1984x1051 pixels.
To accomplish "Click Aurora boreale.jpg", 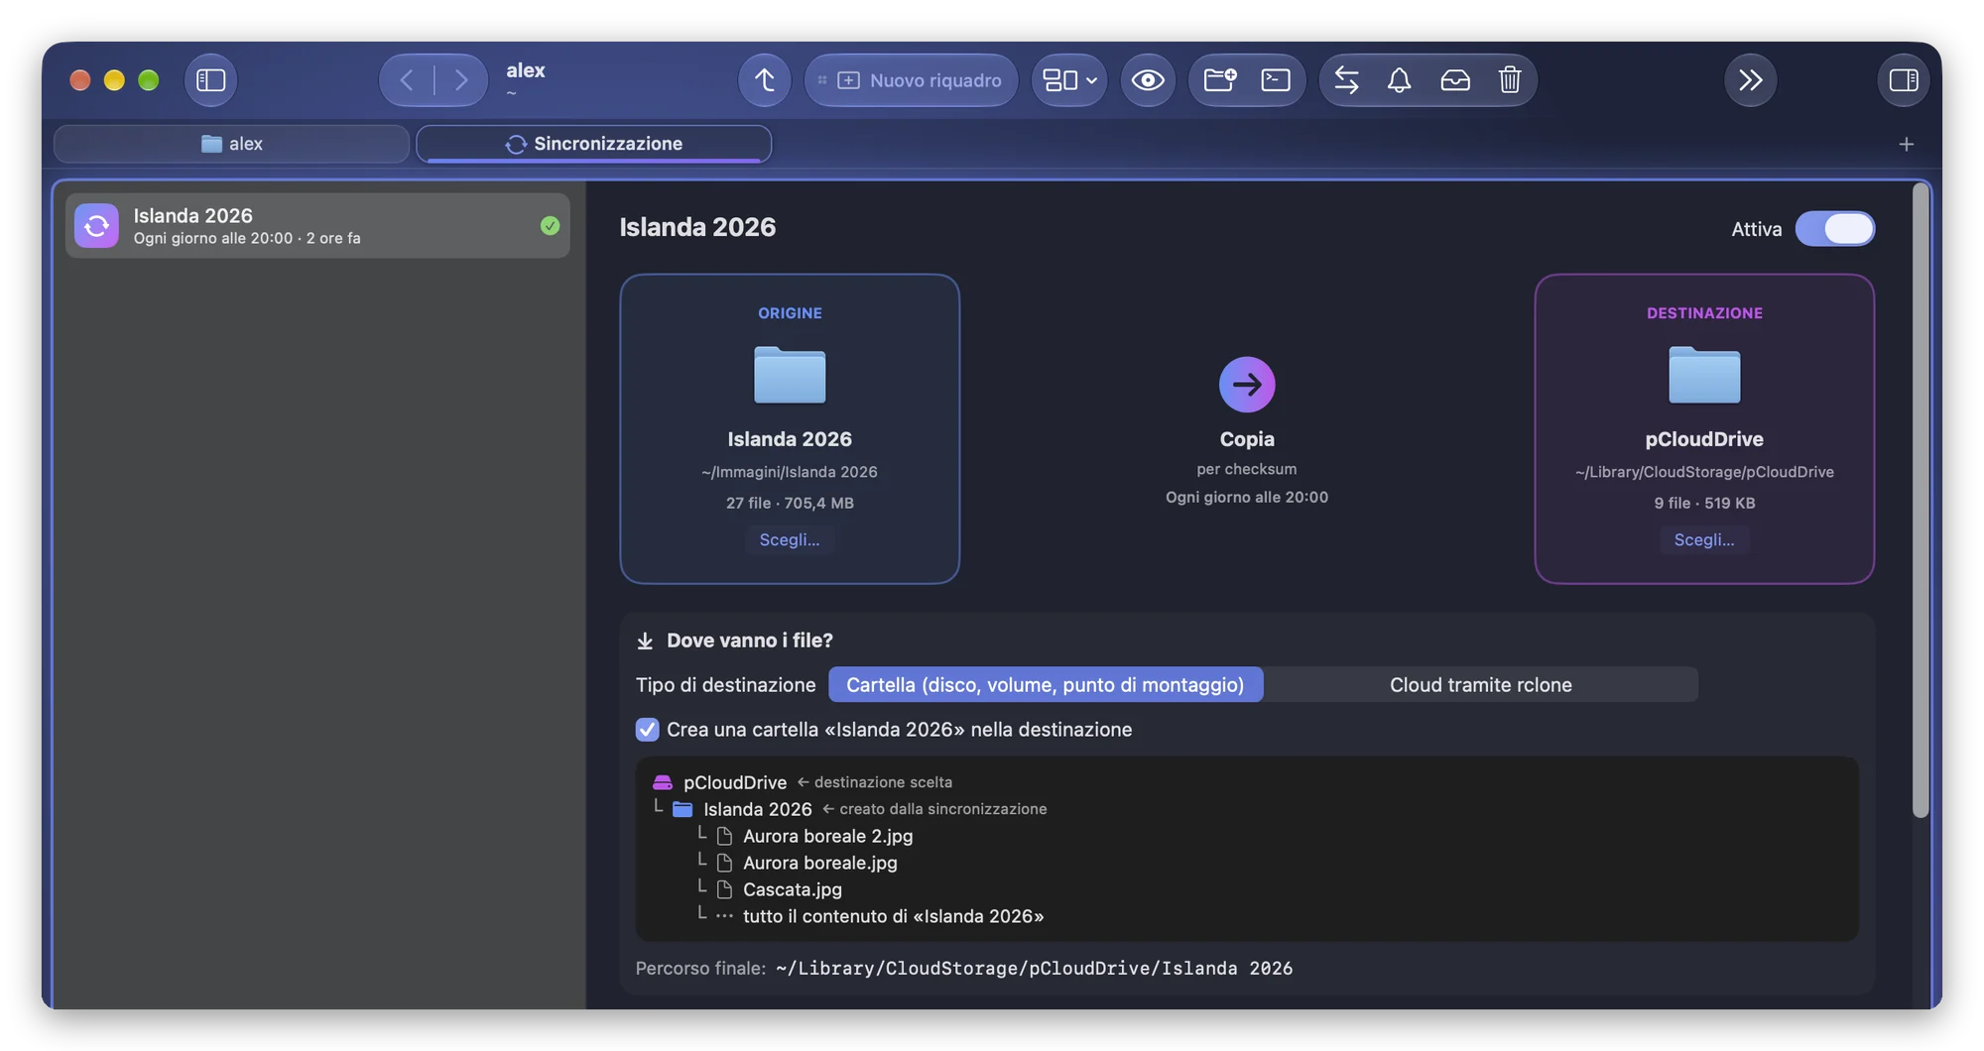I will click(x=820, y=863).
